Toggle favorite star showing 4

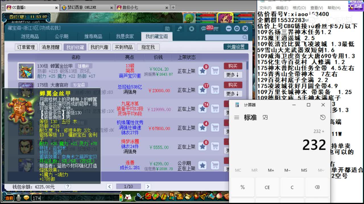pos(202,128)
